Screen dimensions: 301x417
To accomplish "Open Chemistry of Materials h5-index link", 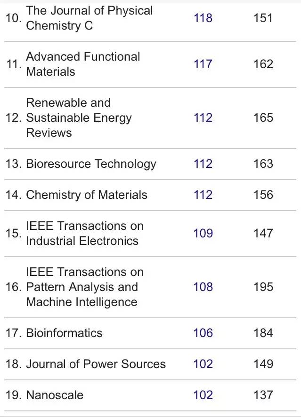I will click(203, 195).
